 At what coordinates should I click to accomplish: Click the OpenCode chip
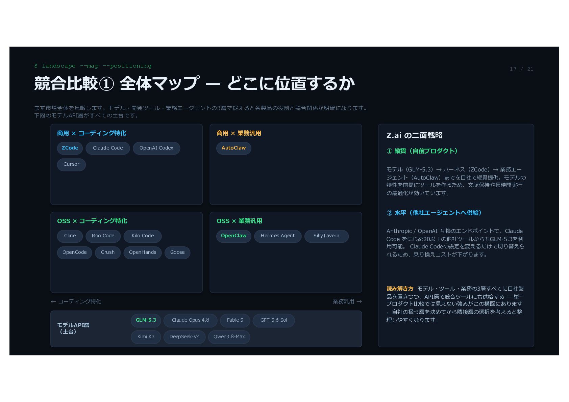74,252
